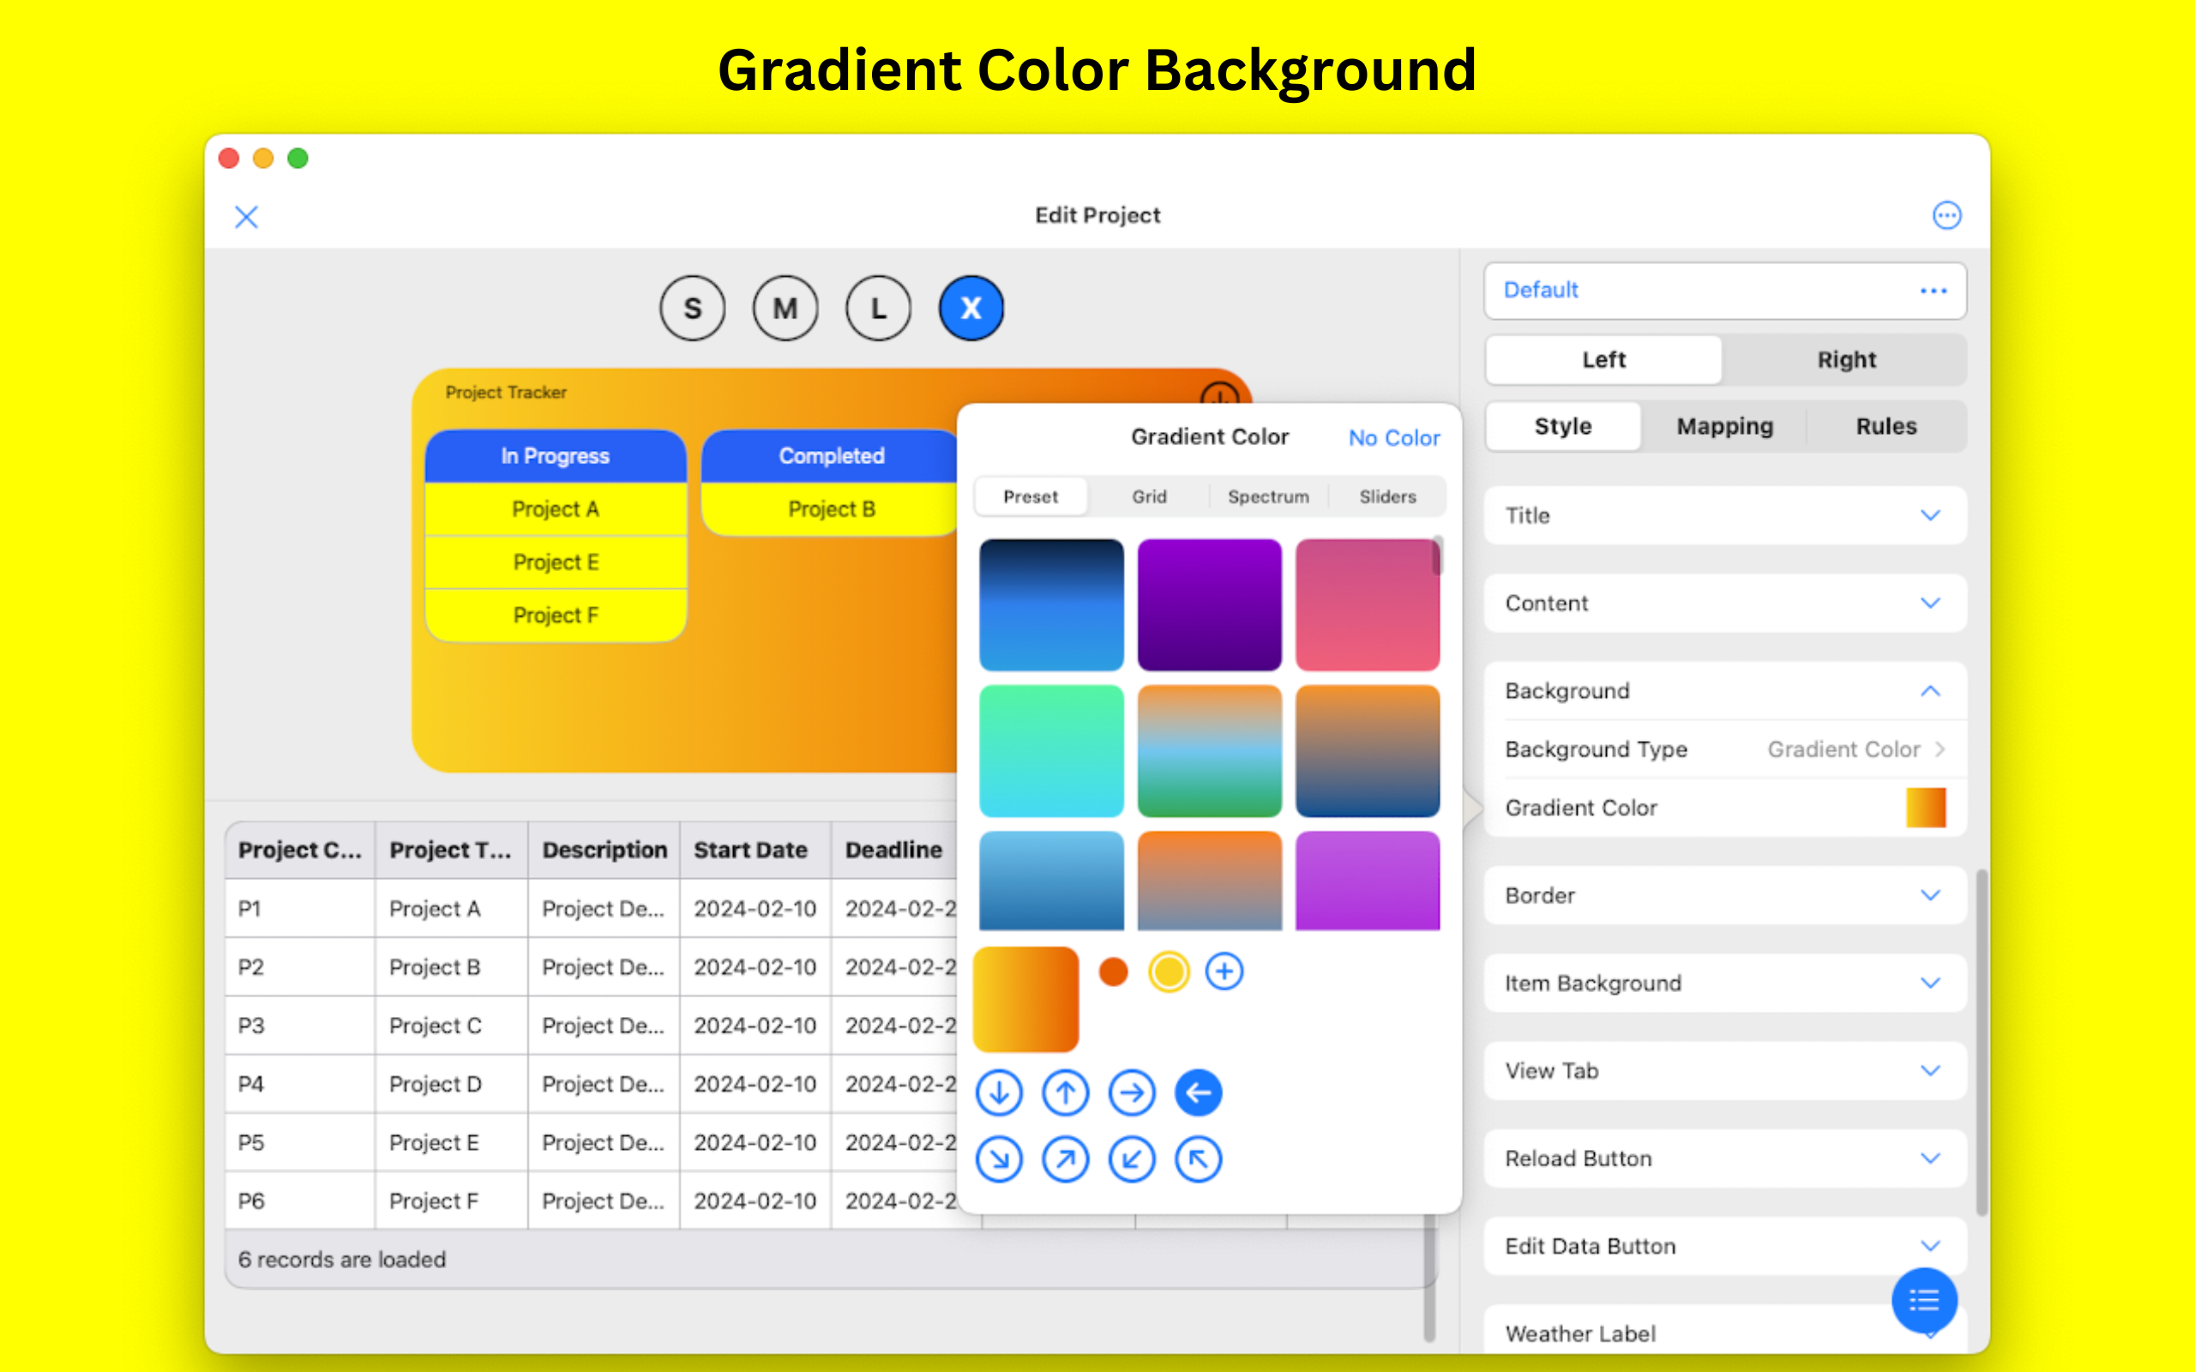Select widget size X
The height and width of the screenshot is (1372, 2195).
pyautogui.click(x=971, y=309)
